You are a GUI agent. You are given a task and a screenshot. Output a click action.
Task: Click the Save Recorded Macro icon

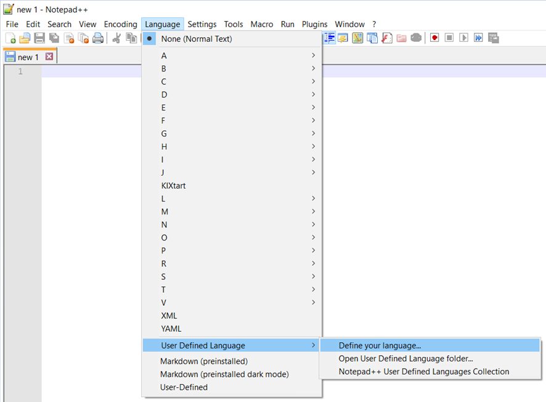click(494, 38)
